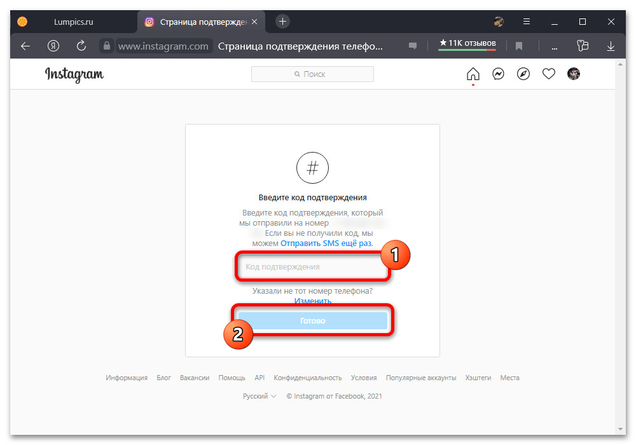This screenshot has height=445, width=636.
Task: Open browser downloads arrow icon
Action: (611, 46)
